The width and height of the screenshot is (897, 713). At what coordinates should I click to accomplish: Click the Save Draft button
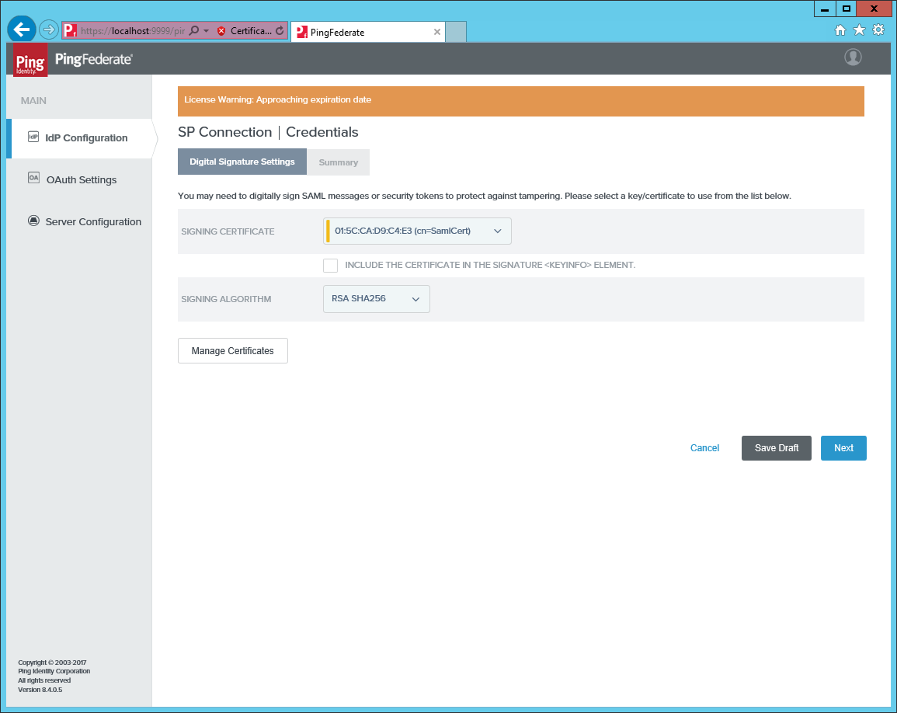click(777, 448)
